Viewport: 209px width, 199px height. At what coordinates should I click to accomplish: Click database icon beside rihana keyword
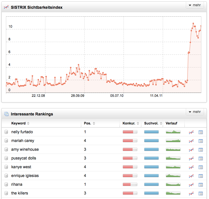click(6, 185)
